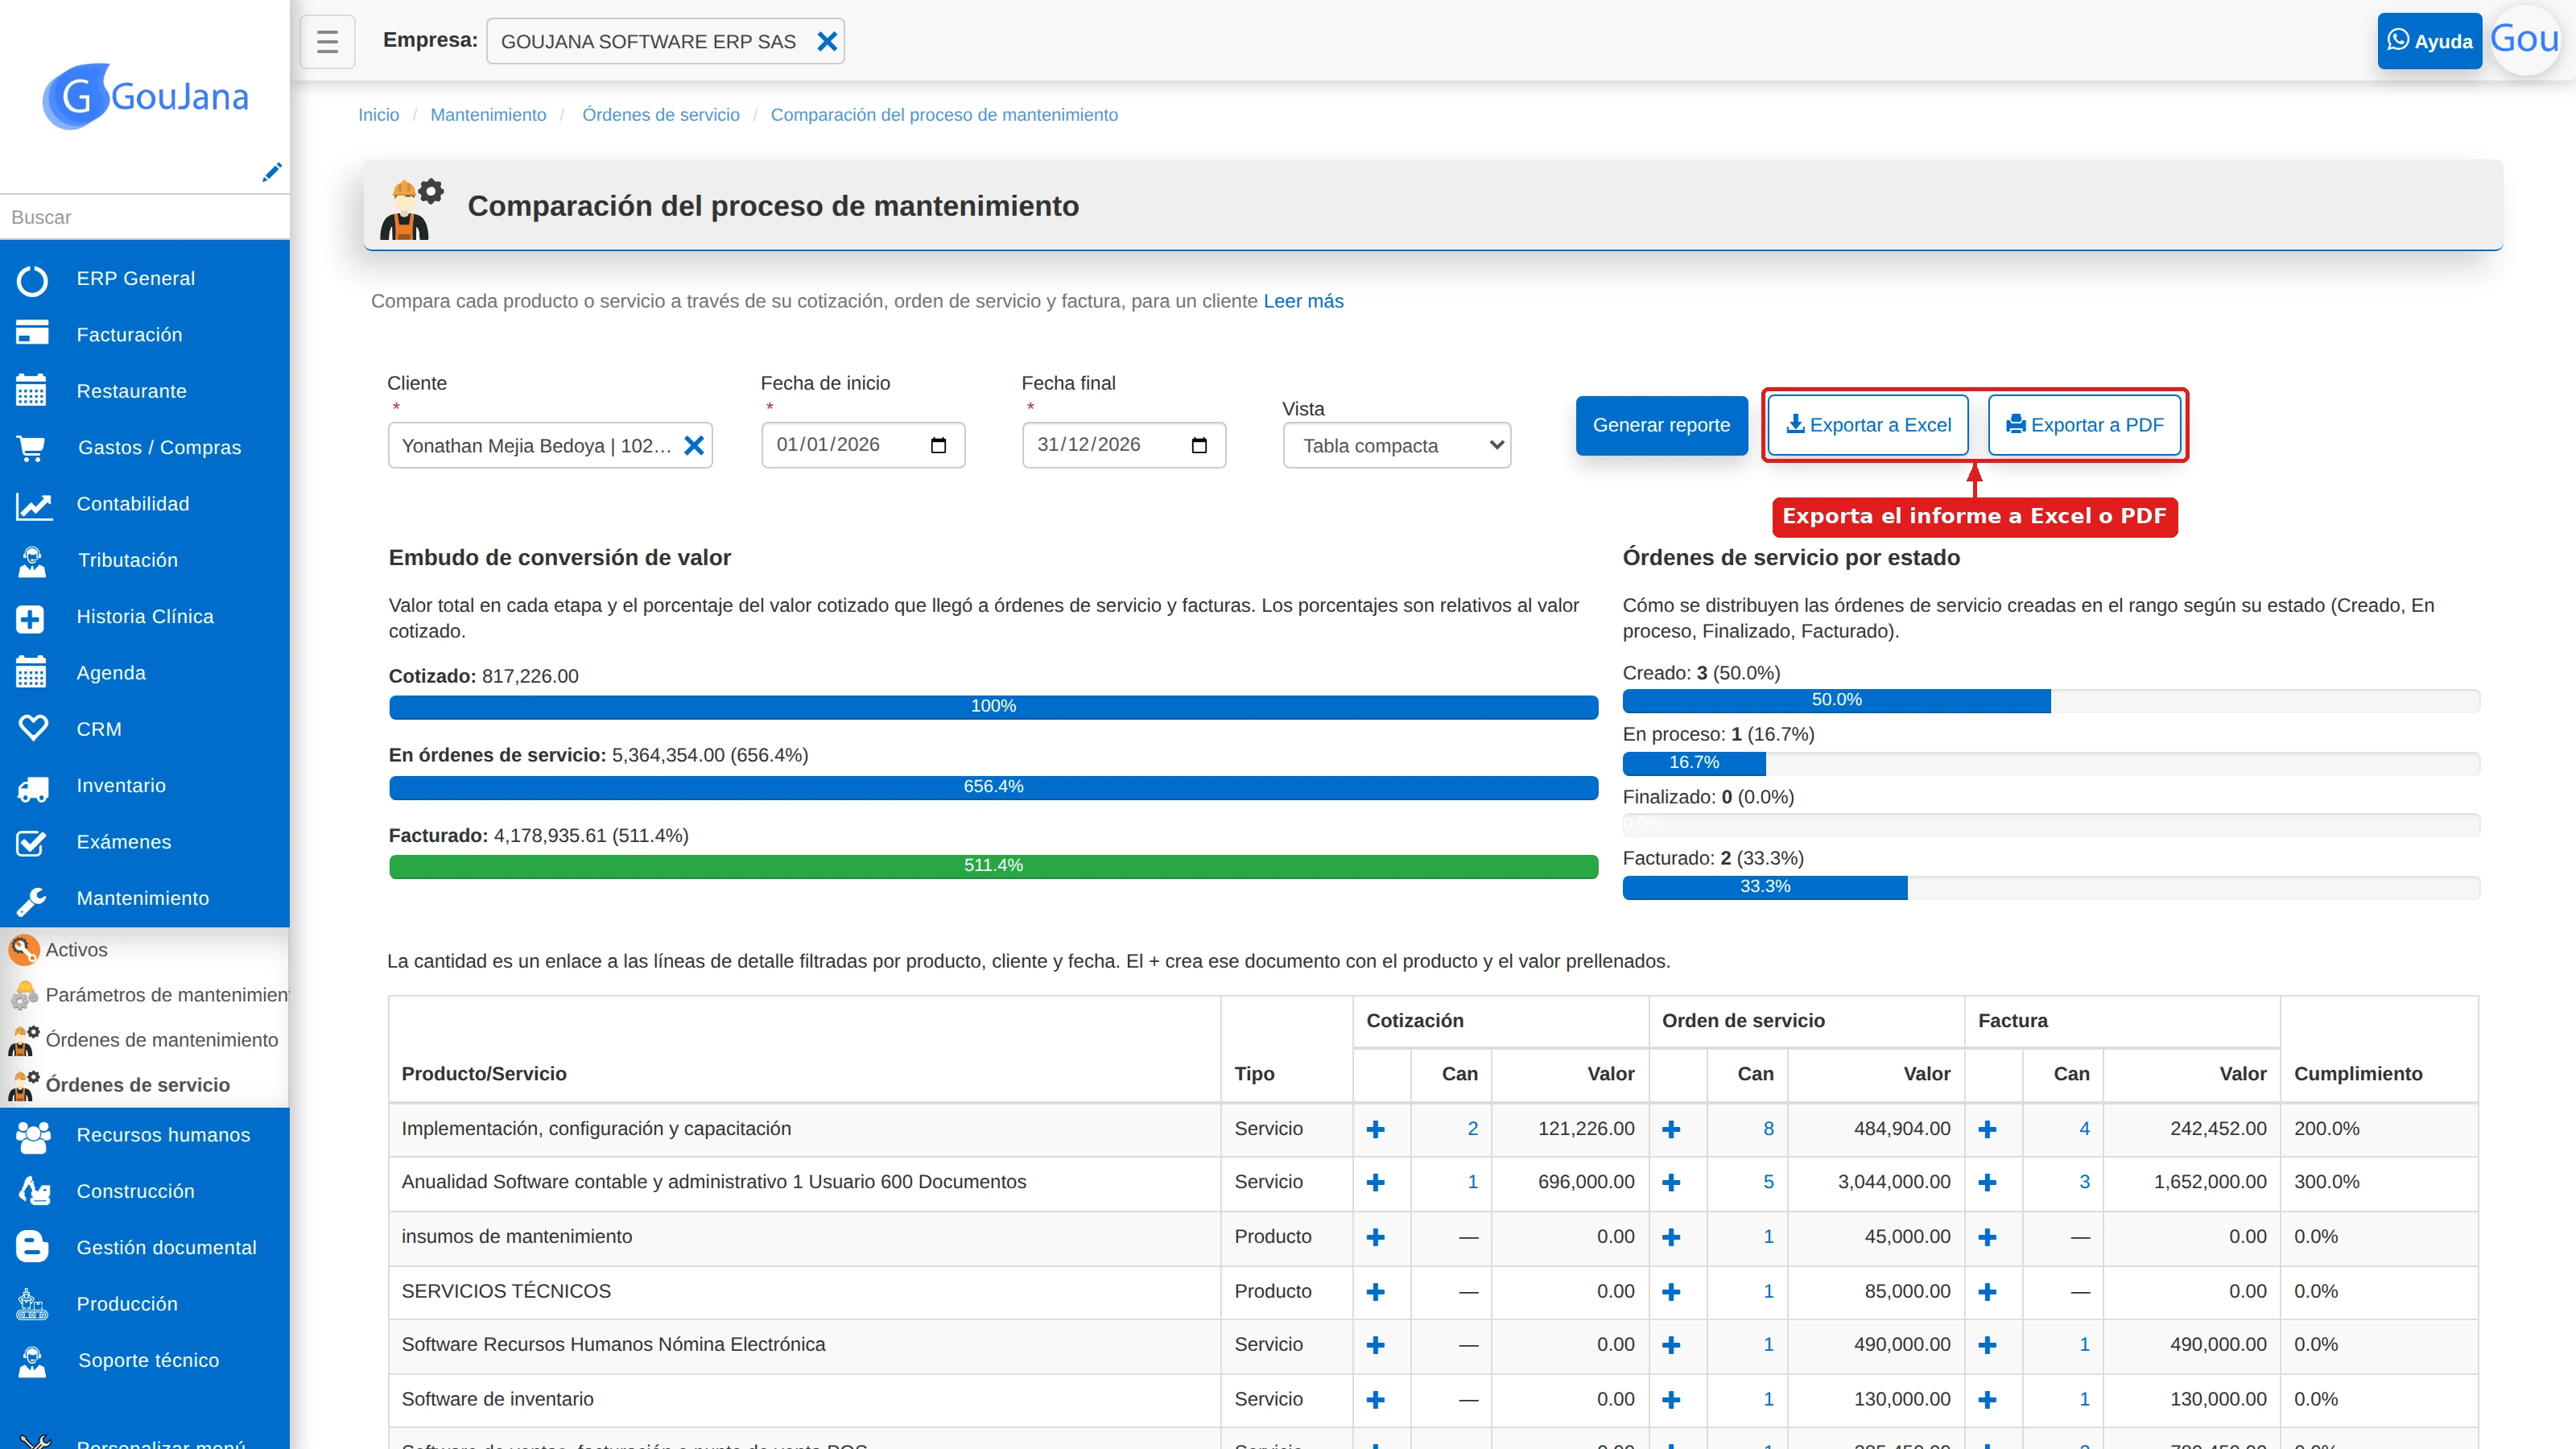Go to Mantenimiento breadcrumb link
The height and width of the screenshot is (1449, 2576).
488,115
